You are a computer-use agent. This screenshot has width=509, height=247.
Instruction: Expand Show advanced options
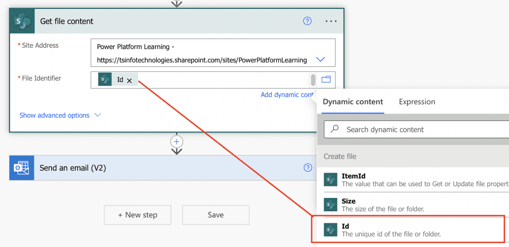point(60,115)
